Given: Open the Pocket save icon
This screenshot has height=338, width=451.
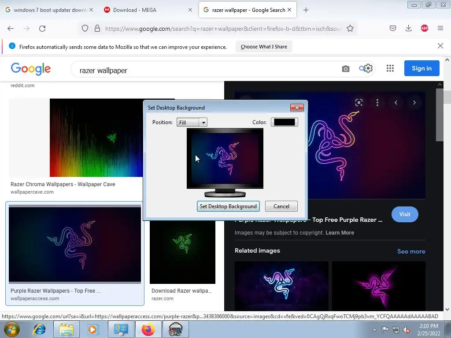Looking at the screenshot, I should pyautogui.click(x=393, y=28).
